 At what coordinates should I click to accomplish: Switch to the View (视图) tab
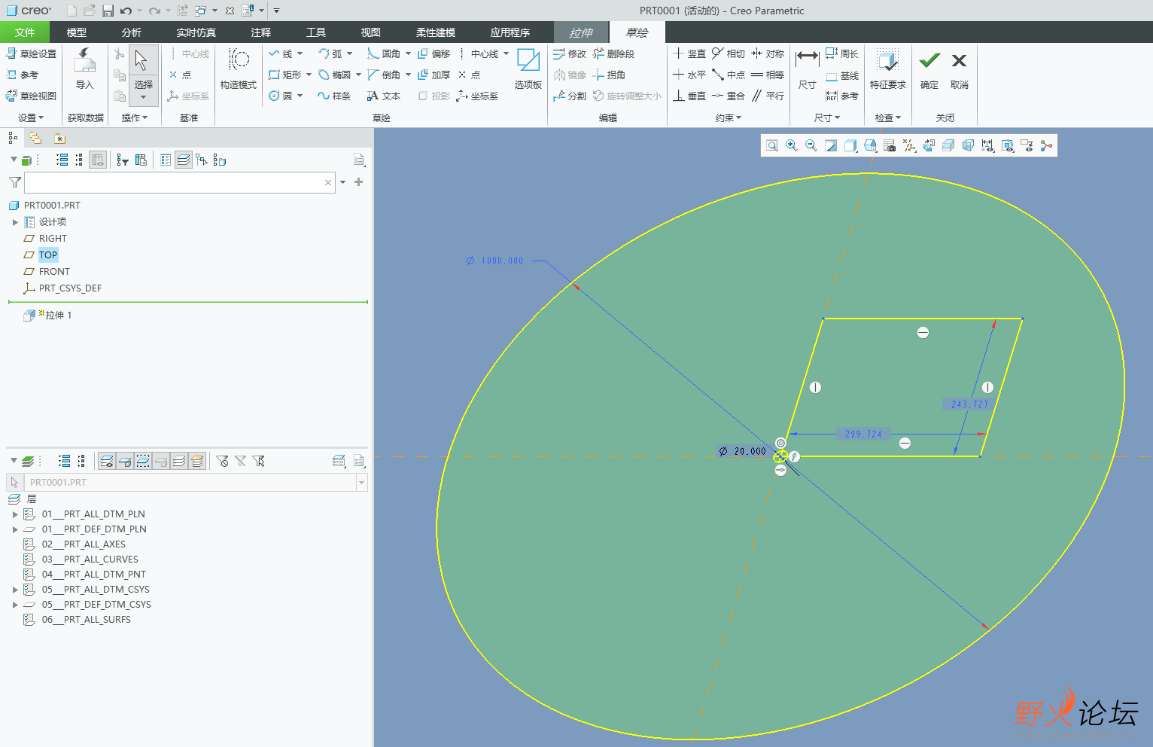pos(371,32)
